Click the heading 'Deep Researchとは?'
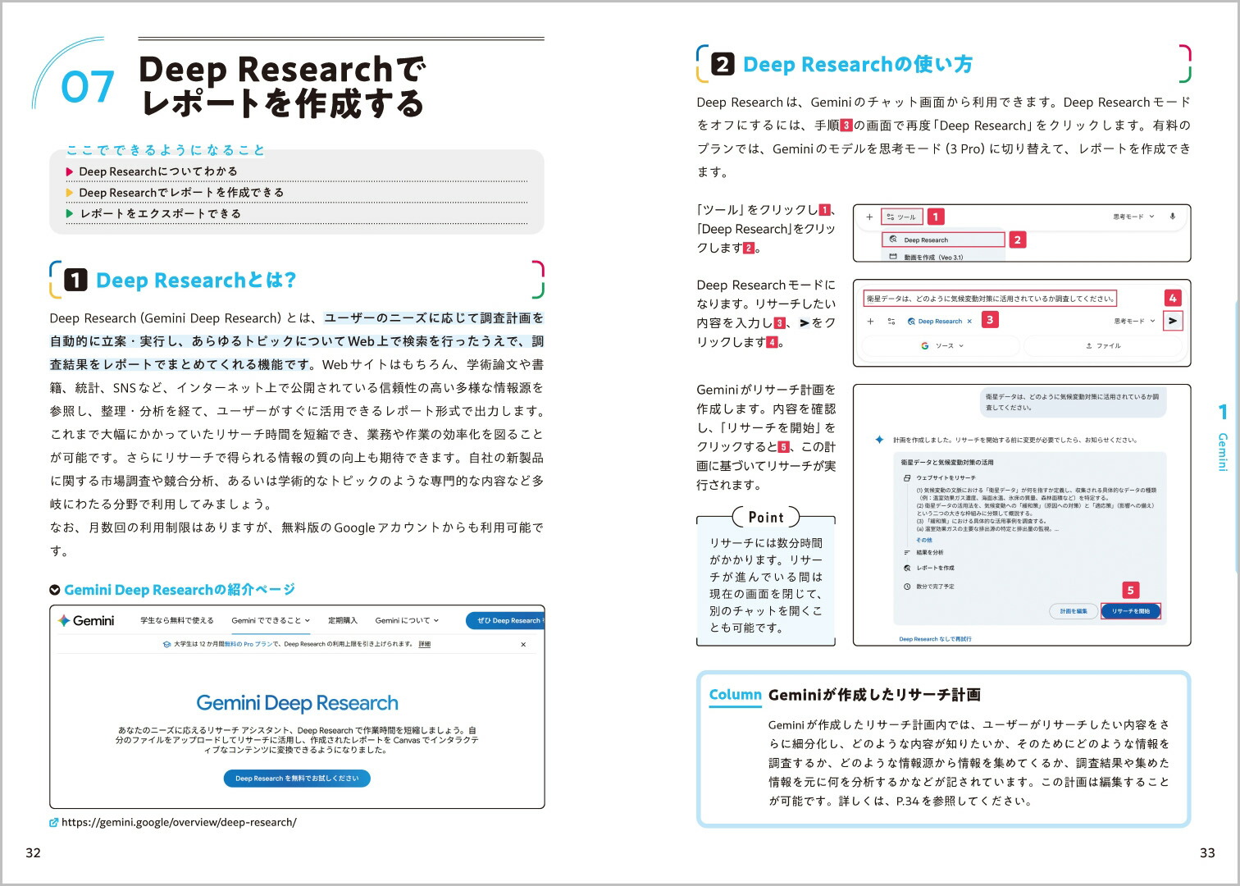The width and height of the screenshot is (1240, 886). [196, 281]
